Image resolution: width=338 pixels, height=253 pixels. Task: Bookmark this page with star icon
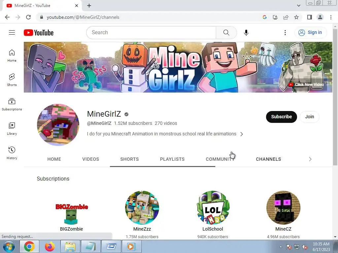pyautogui.click(x=296, y=17)
